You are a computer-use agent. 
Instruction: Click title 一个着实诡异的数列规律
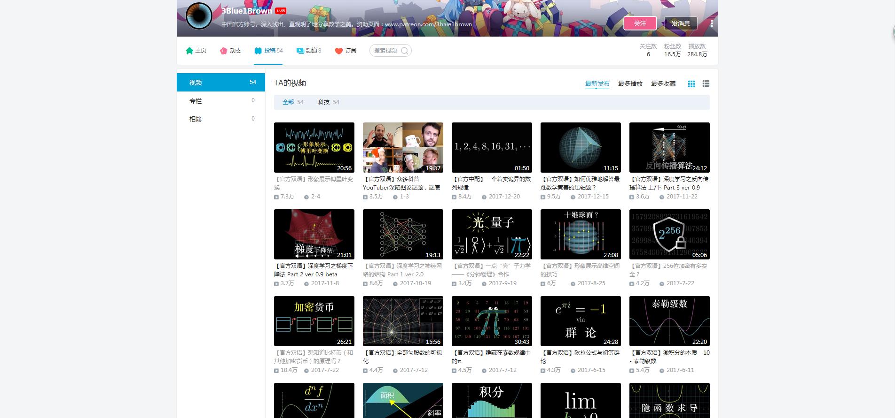492,183
